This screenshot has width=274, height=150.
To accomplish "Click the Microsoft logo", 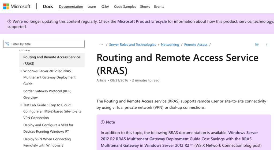I will coord(17,6).
